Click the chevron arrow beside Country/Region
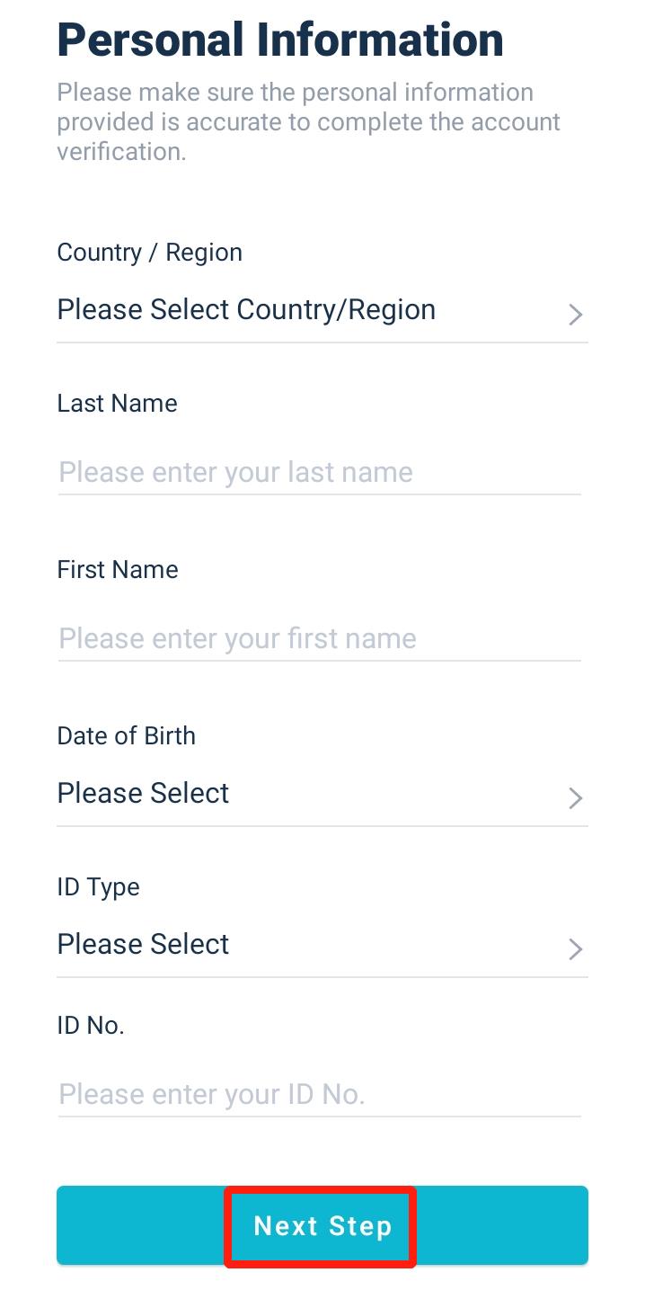 click(576, 314)
